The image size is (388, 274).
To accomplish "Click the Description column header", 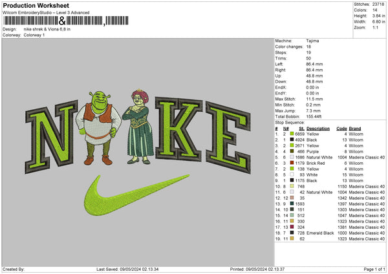I will [318, 129].
